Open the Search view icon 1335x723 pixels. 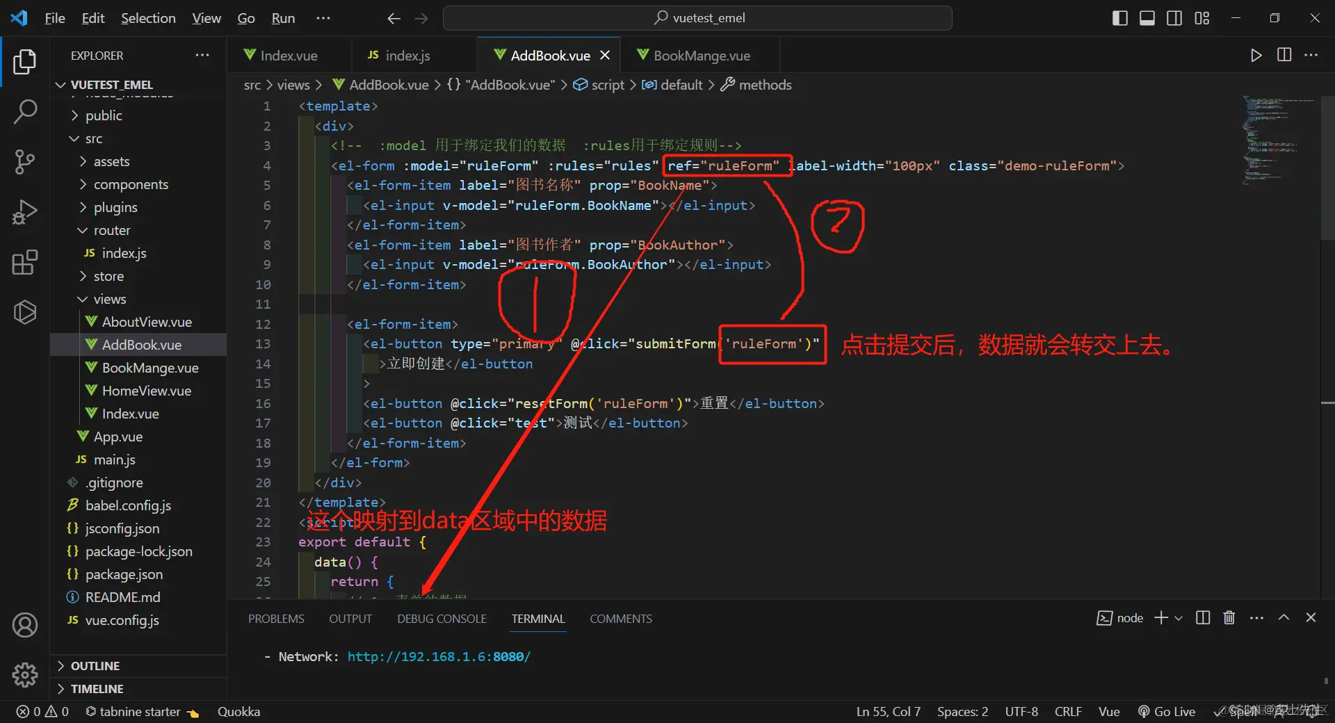tap(25, 111)
